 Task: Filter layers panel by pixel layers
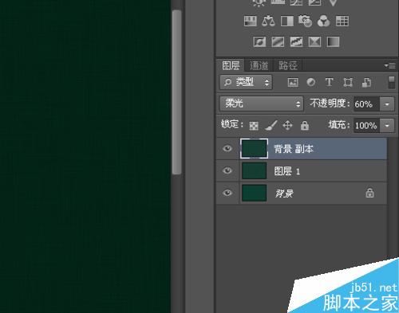point(293,82)
